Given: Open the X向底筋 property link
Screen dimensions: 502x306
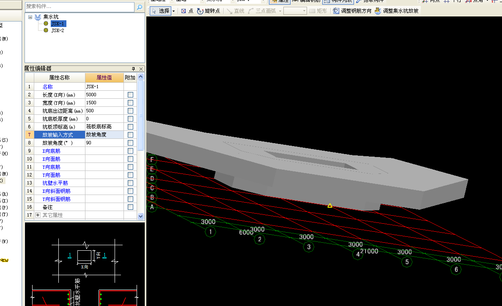Looking at the screenshot, I should coord(51,151).
